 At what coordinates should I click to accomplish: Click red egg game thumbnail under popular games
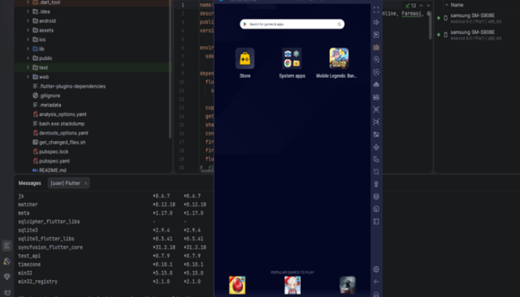coord(237,285)
